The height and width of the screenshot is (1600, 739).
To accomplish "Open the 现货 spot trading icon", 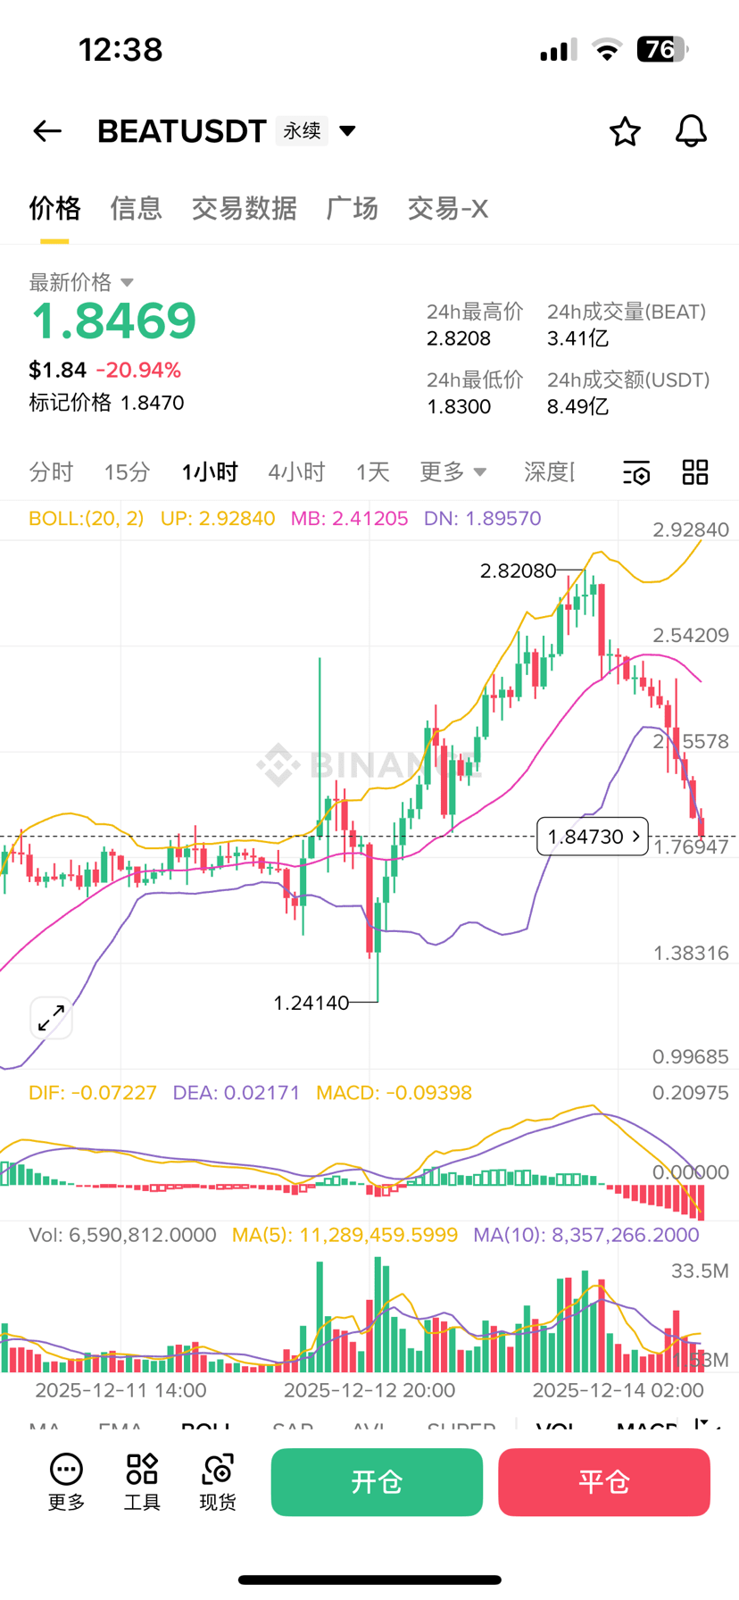I will coord(218,1481).
